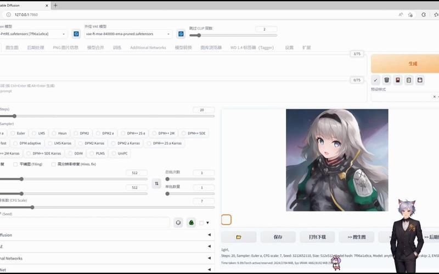Expand the Additional Networks accordion
This screenshot has width=439, height=274.
click(x=106, y=258)
